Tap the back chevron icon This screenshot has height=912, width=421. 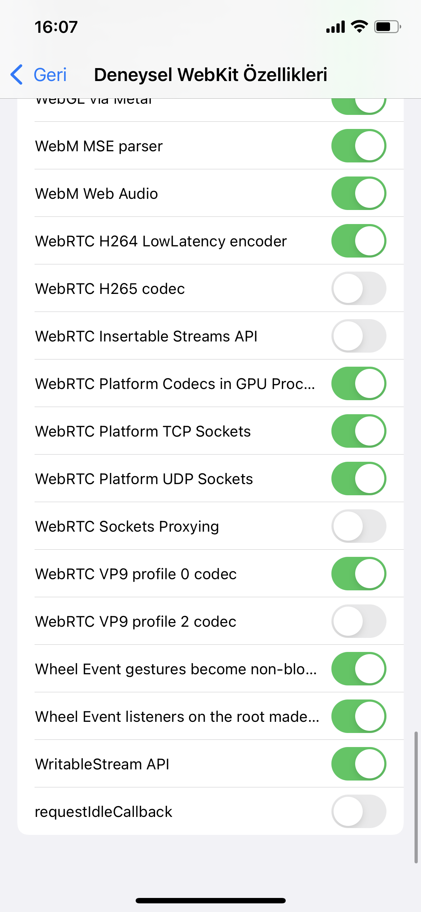[17, 75]
